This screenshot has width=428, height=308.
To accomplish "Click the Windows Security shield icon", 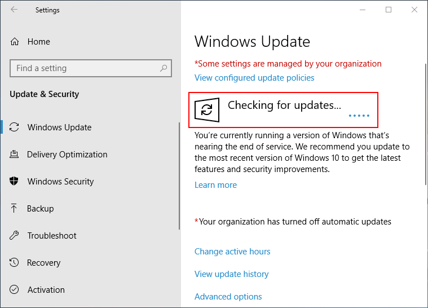I will pyautogui.click(x=15, y=182).
